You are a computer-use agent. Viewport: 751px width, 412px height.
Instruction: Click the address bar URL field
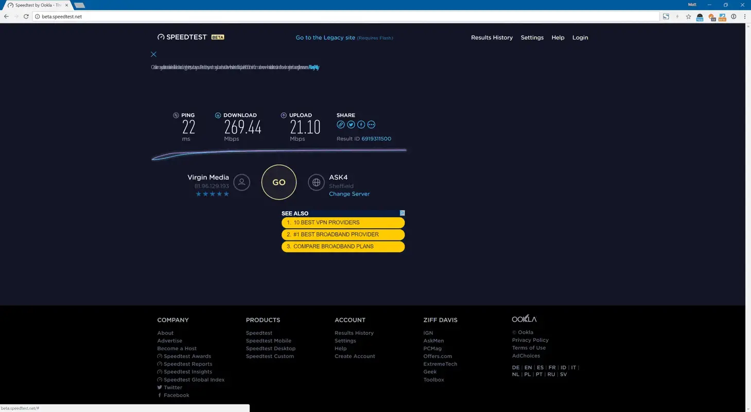click(346, 16)
